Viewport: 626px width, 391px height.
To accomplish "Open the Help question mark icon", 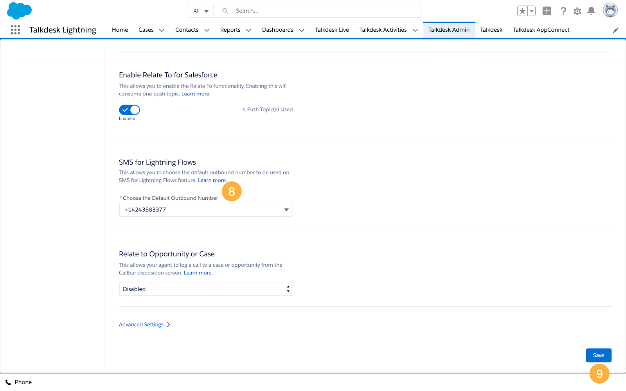I will click(x=563, y=11).
